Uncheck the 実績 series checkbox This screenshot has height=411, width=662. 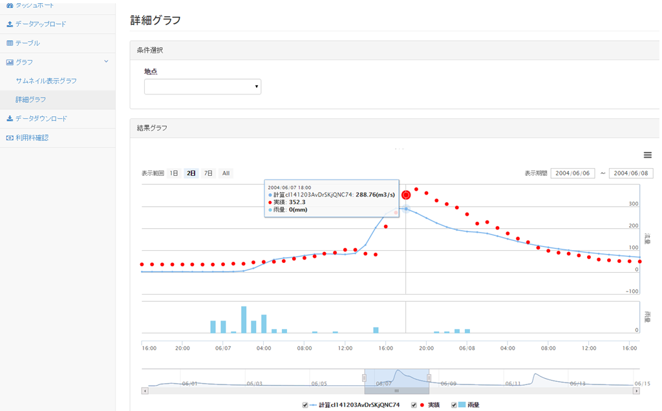coord(414,405)
